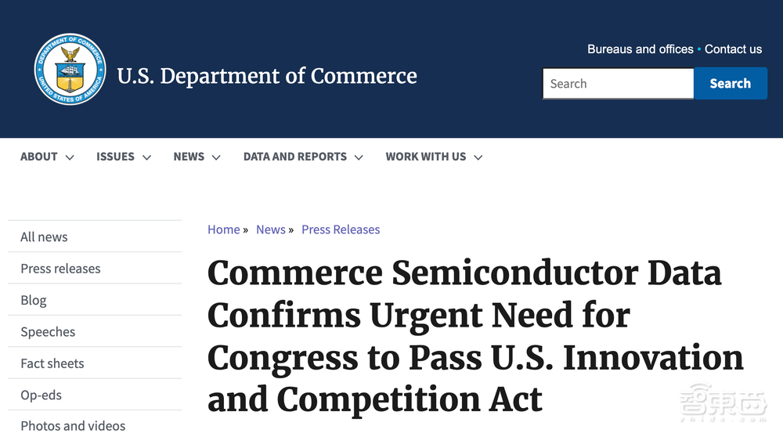Select Press releases in sidebar
Image resolution: width=783 pixels, height=437 pixels.
(60, 269)
